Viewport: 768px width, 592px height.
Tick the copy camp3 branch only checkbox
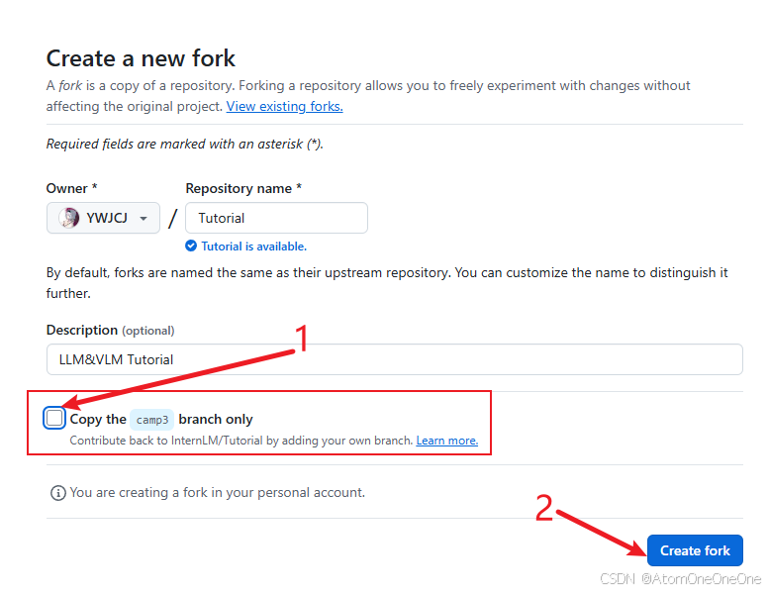click(54, 418)
